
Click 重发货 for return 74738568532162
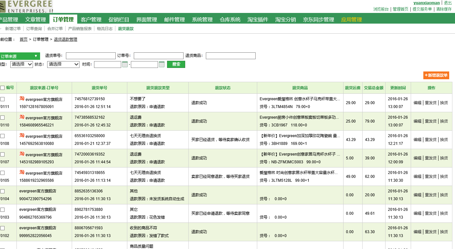[431, 121]
